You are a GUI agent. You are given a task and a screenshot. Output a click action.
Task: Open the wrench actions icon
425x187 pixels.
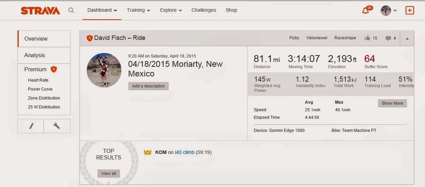tap(57, 126)
